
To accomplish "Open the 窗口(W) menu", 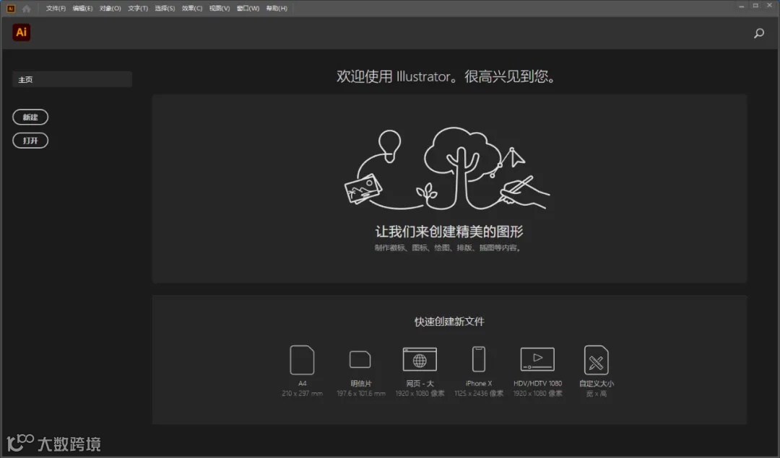I will (x=248, y=9).
